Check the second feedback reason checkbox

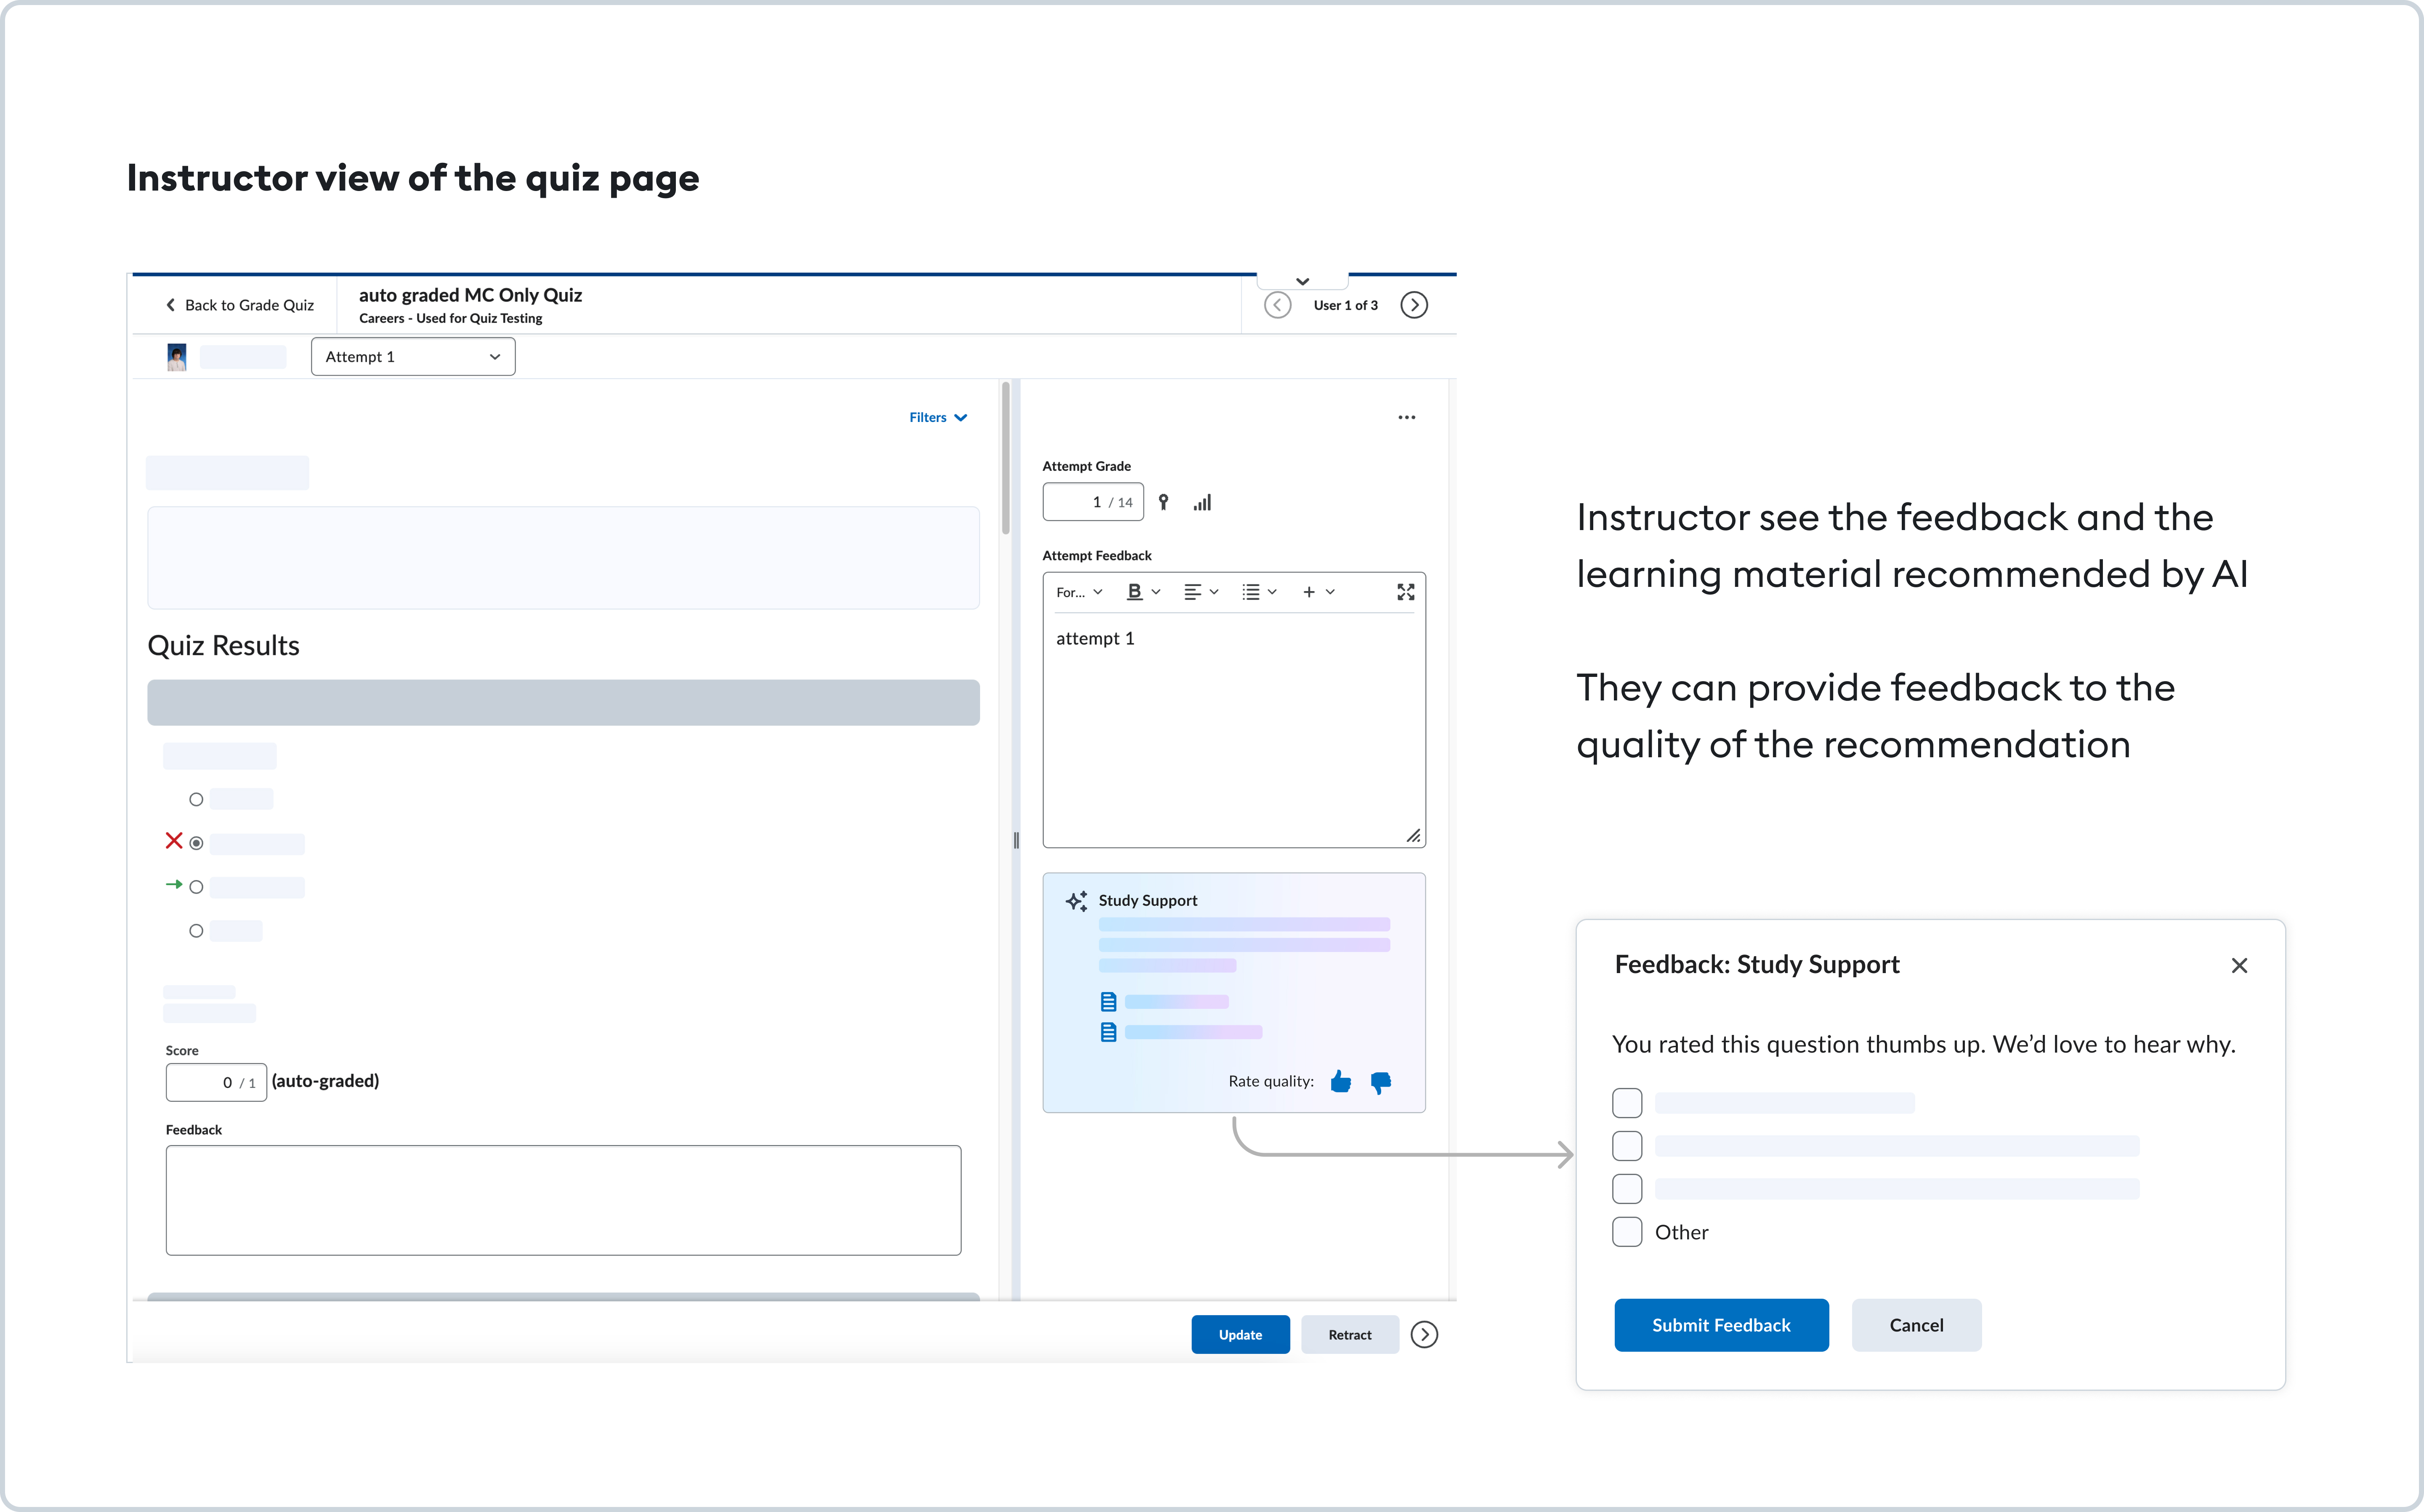click(x=1627, y=1146)
